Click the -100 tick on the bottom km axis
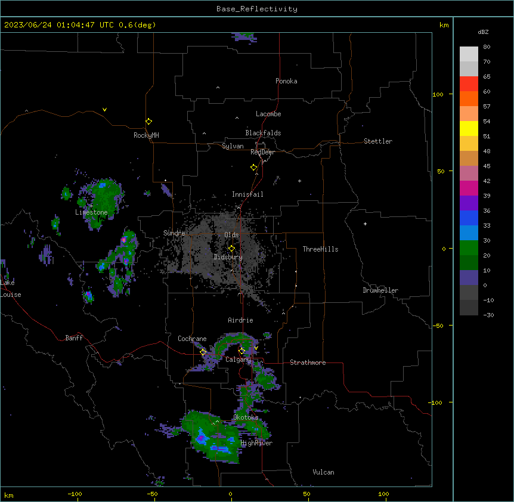514x502 pixels. (75, 494)
